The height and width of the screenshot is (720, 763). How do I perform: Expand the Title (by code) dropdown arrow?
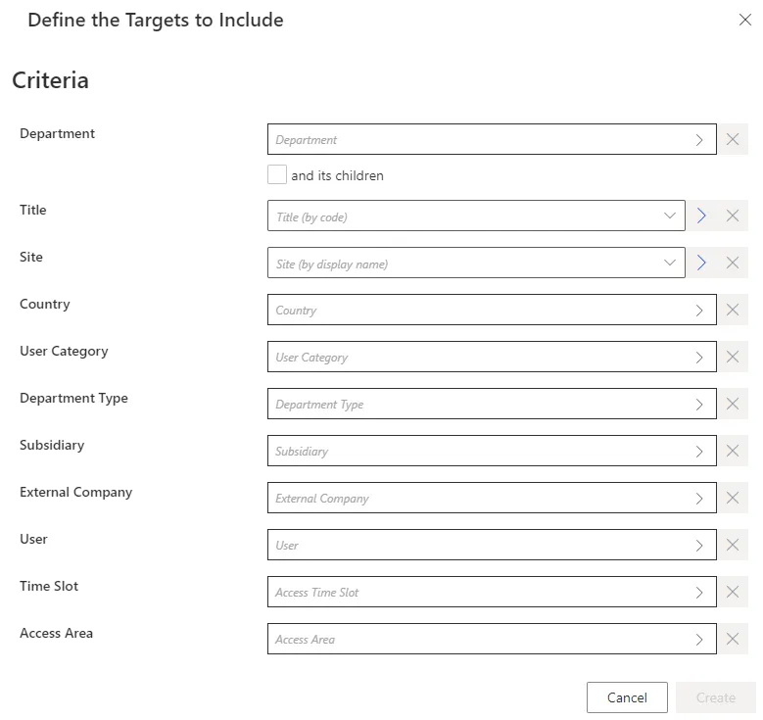click(670, 216)
